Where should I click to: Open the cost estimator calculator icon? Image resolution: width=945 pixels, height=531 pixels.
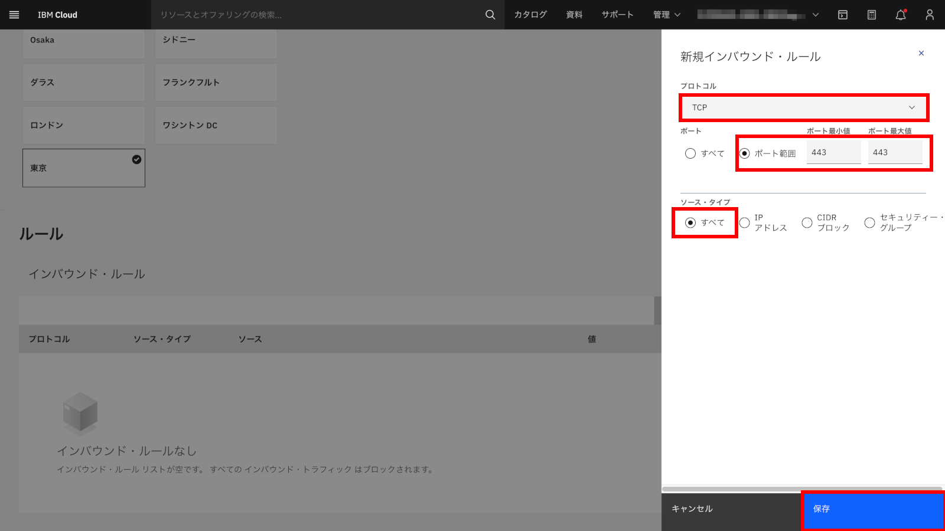tap(871, 15)
